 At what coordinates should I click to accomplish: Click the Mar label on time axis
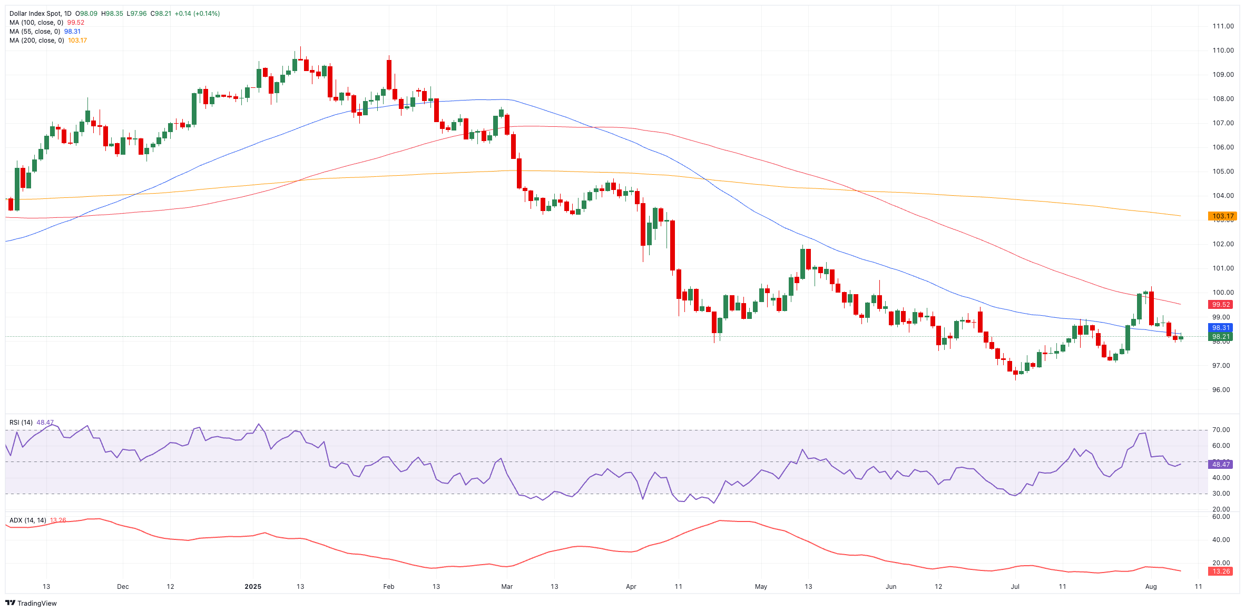point(507,587)
